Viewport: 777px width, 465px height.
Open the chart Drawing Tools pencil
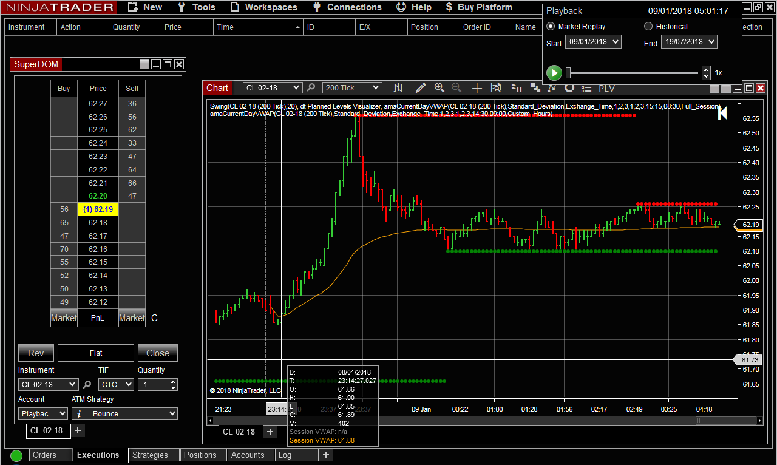pos(420,88)
